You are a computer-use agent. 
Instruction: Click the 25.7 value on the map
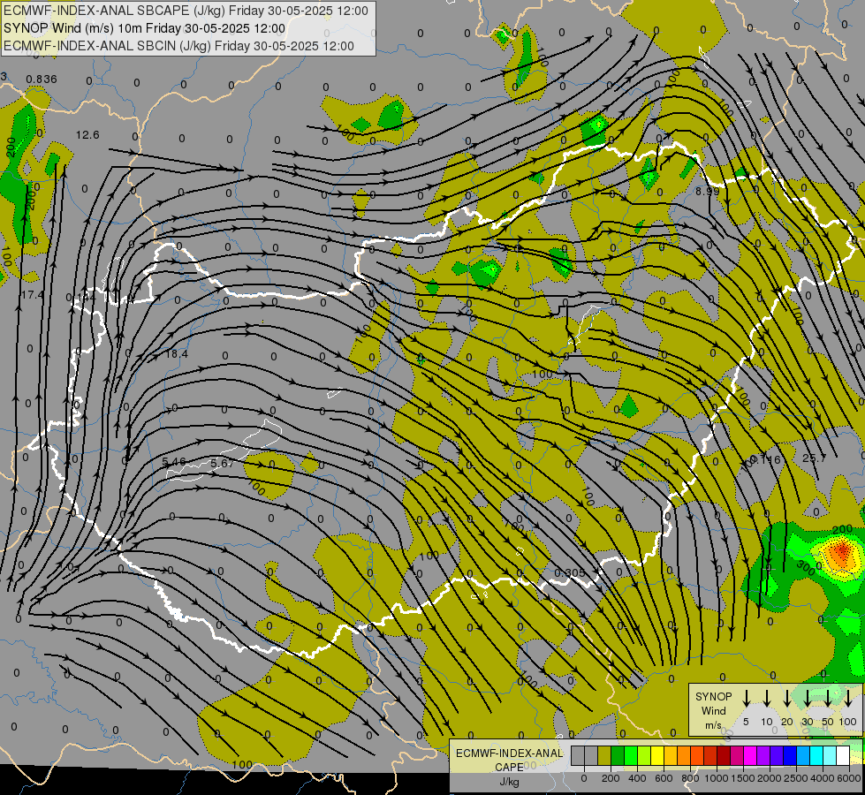click(814, 458)
